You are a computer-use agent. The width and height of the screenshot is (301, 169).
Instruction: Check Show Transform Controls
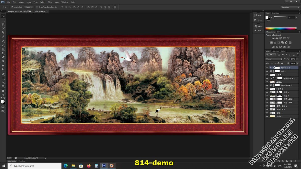click(37, 7)
